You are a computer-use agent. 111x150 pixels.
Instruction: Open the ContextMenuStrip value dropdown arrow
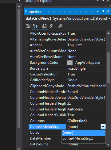103,127
